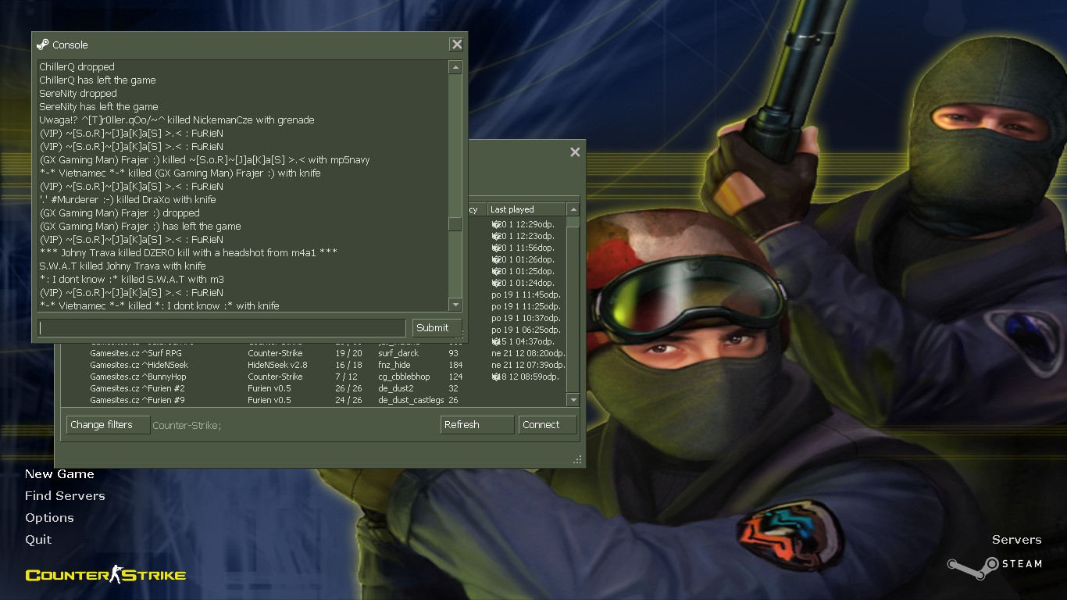Choose New Game in the main menu

click(x=59, y=473)
